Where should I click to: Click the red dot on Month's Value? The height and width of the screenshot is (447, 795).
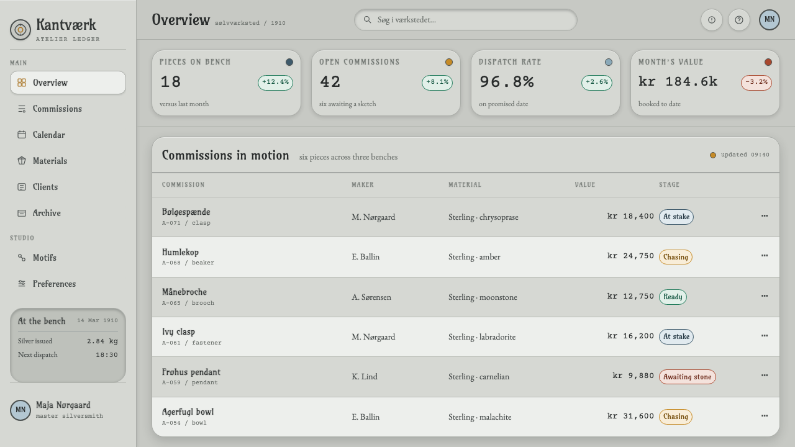click(768, 62)
